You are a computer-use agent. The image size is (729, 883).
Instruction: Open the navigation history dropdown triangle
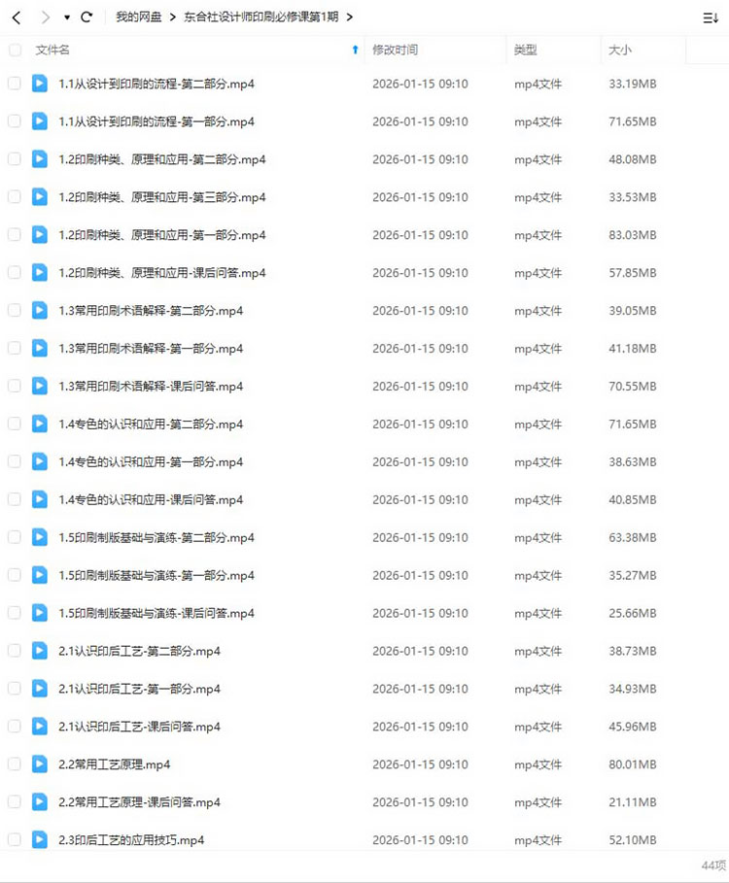click(x=67, y=18)
